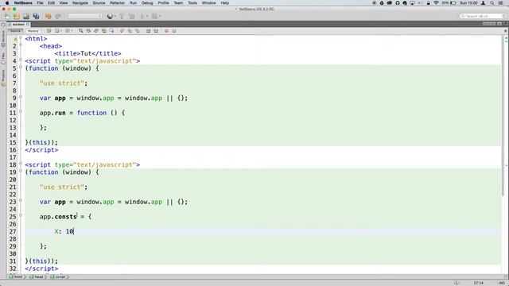
Task: Click Find Next Occurrence icon
Action: tap(96, 31)
